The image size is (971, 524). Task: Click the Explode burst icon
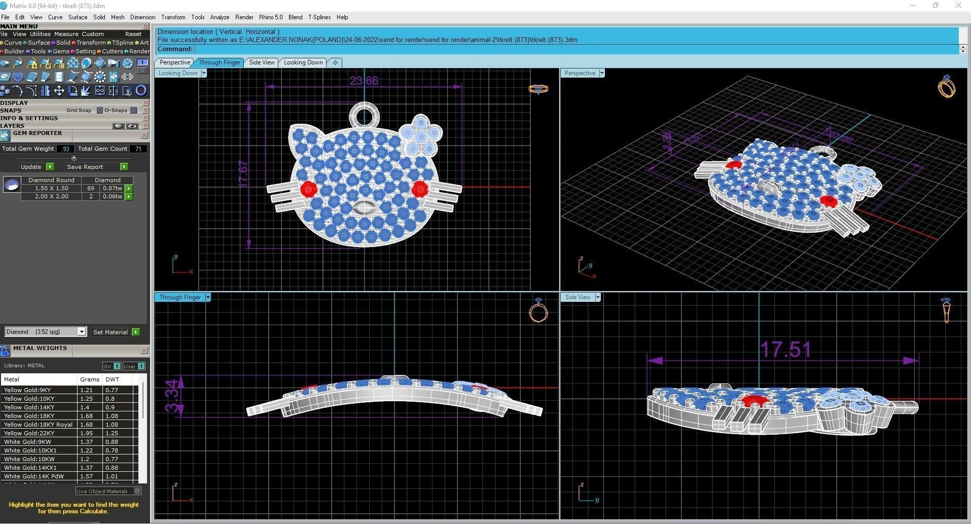86,91
